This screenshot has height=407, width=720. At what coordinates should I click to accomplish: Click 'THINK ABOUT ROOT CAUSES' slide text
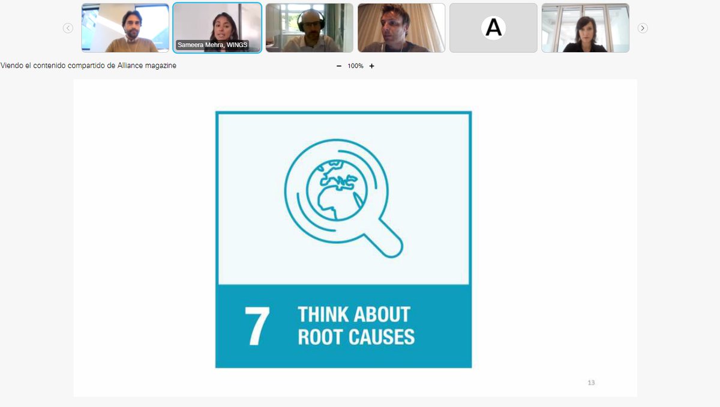tap(356, 325)
